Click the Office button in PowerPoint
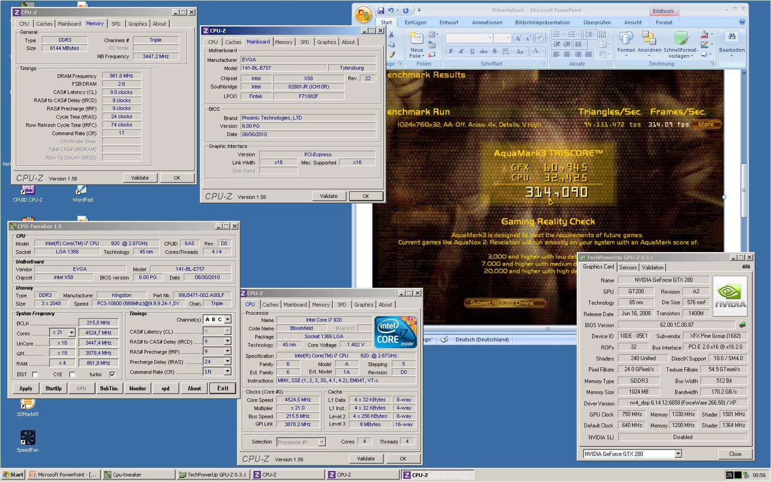The image size is (771, 482). 364,14
